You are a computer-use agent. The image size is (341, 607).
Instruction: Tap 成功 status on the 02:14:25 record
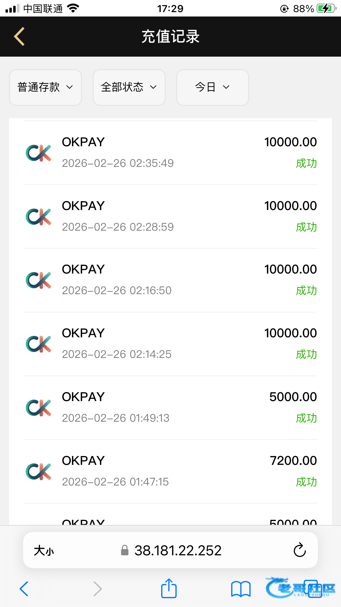click(306, 355)
